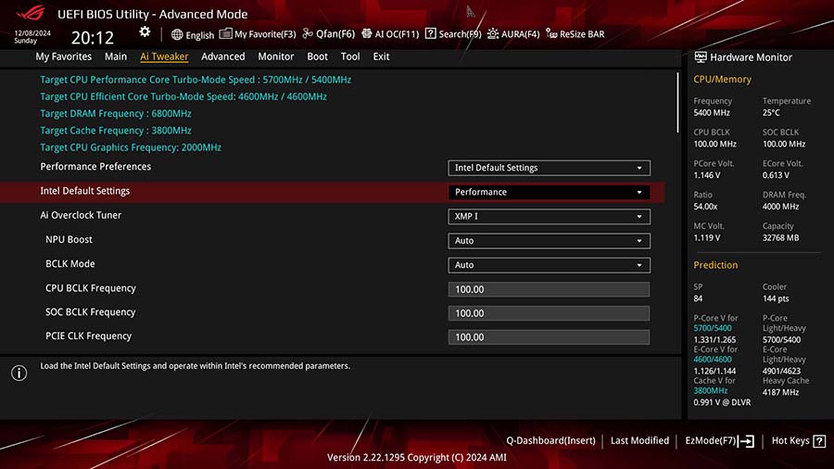Click Target CPU Graphics Frequency: 2000MHz text
The image size is (834, 469).
(131, 147)
